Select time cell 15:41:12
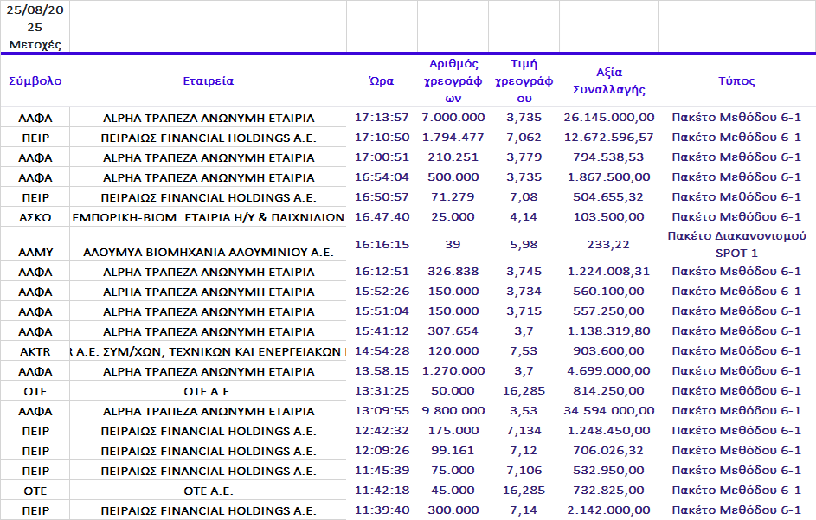Screen dimensions: 816x520 [382, 331]
